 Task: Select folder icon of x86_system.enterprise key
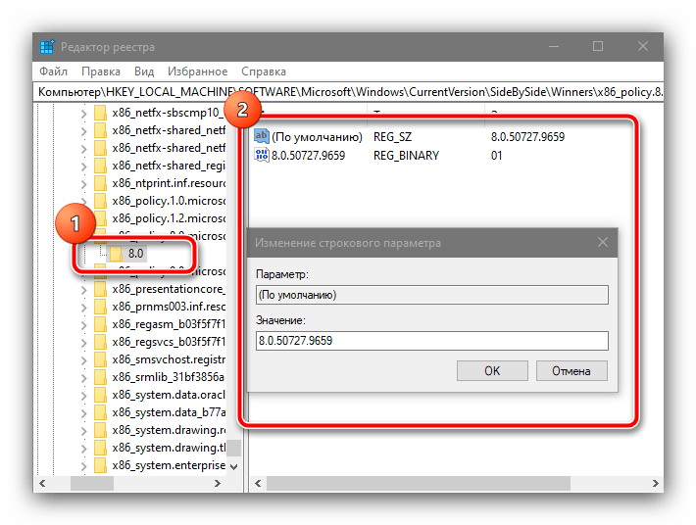[x=100, y=465]
